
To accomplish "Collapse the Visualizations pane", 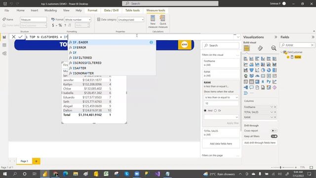I will pyautogui.click(x=276, y=37).
